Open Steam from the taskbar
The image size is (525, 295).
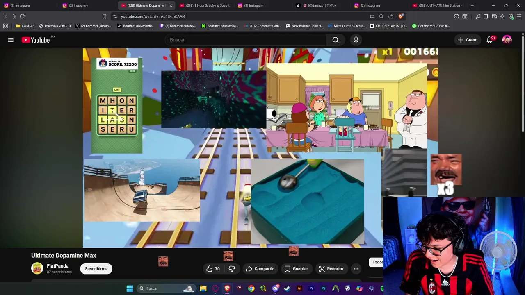coord(287,288)
